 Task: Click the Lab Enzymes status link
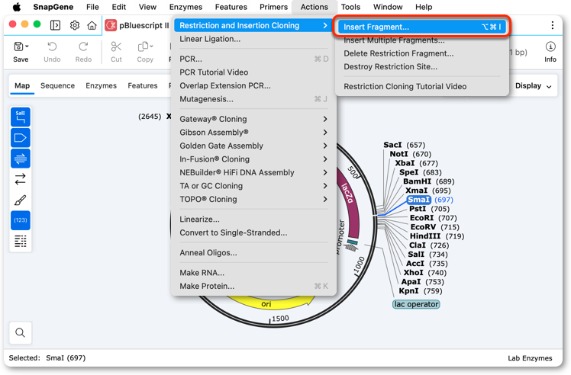click(530, 358)
